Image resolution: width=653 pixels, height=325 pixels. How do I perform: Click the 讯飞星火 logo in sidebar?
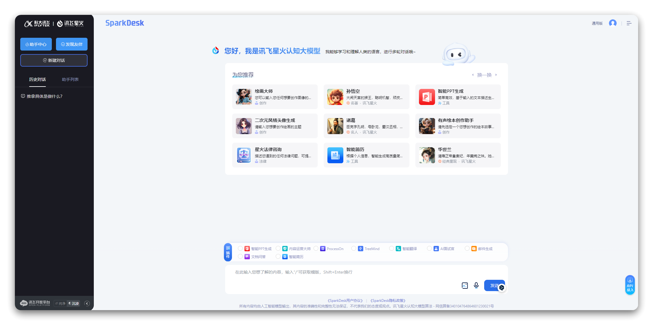pyautogui.click(x=70, y=23)
